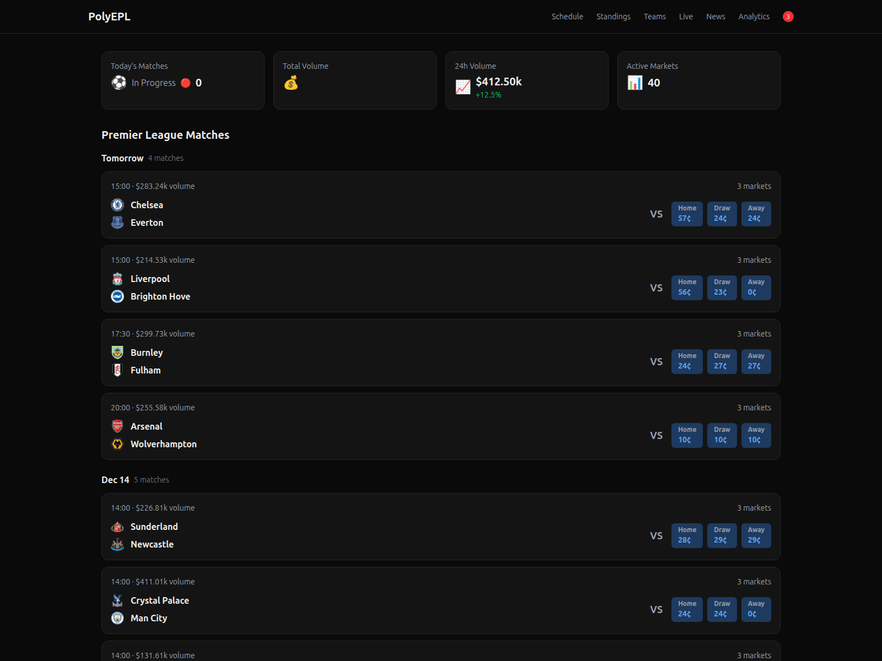Select Away 24¢ for Chelsea vs Everton

click(756, 214)
